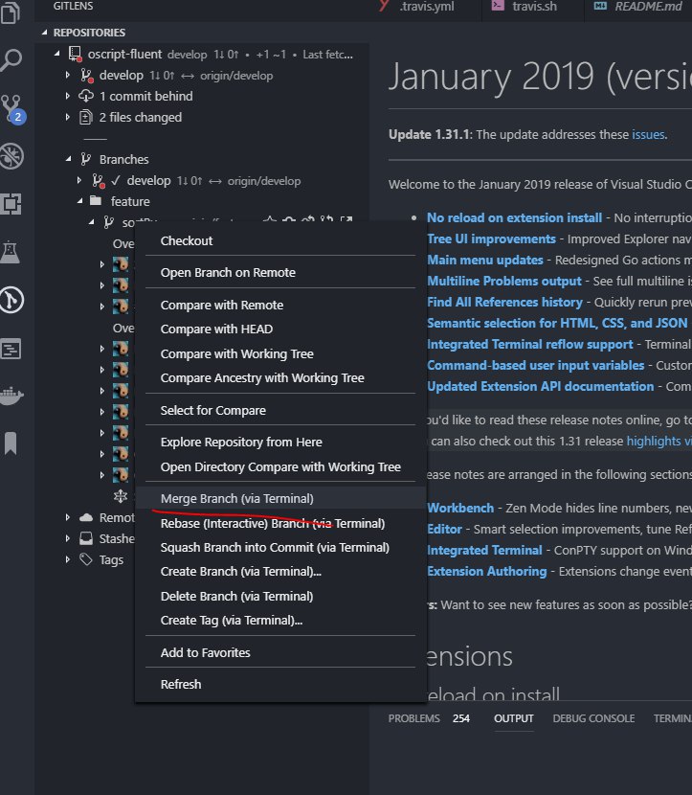The image size is (692, 795).
Task: Switch to the README.md editor tab
Action: pos(639,6)
